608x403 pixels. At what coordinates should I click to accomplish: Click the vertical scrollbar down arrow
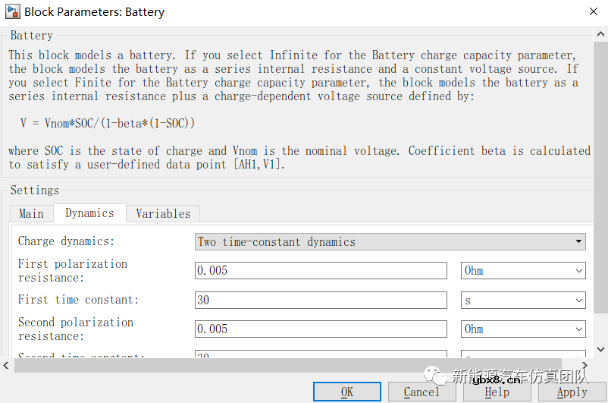click(600, 349)
